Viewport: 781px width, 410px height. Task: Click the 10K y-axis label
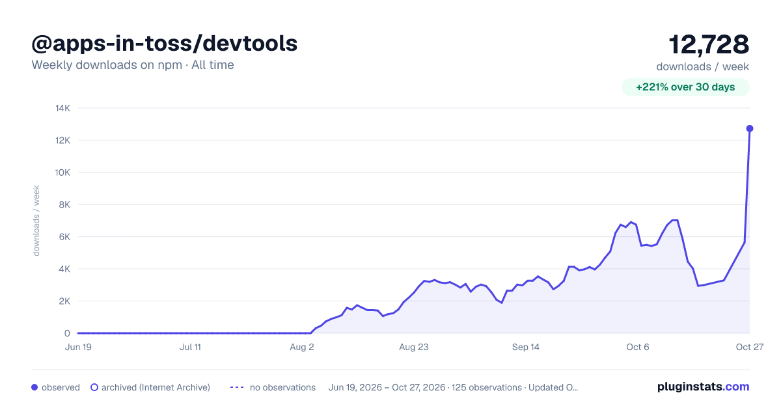[63, 172]
